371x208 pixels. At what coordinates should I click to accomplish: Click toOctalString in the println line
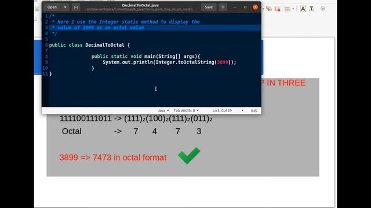click(x=197, y=62)
